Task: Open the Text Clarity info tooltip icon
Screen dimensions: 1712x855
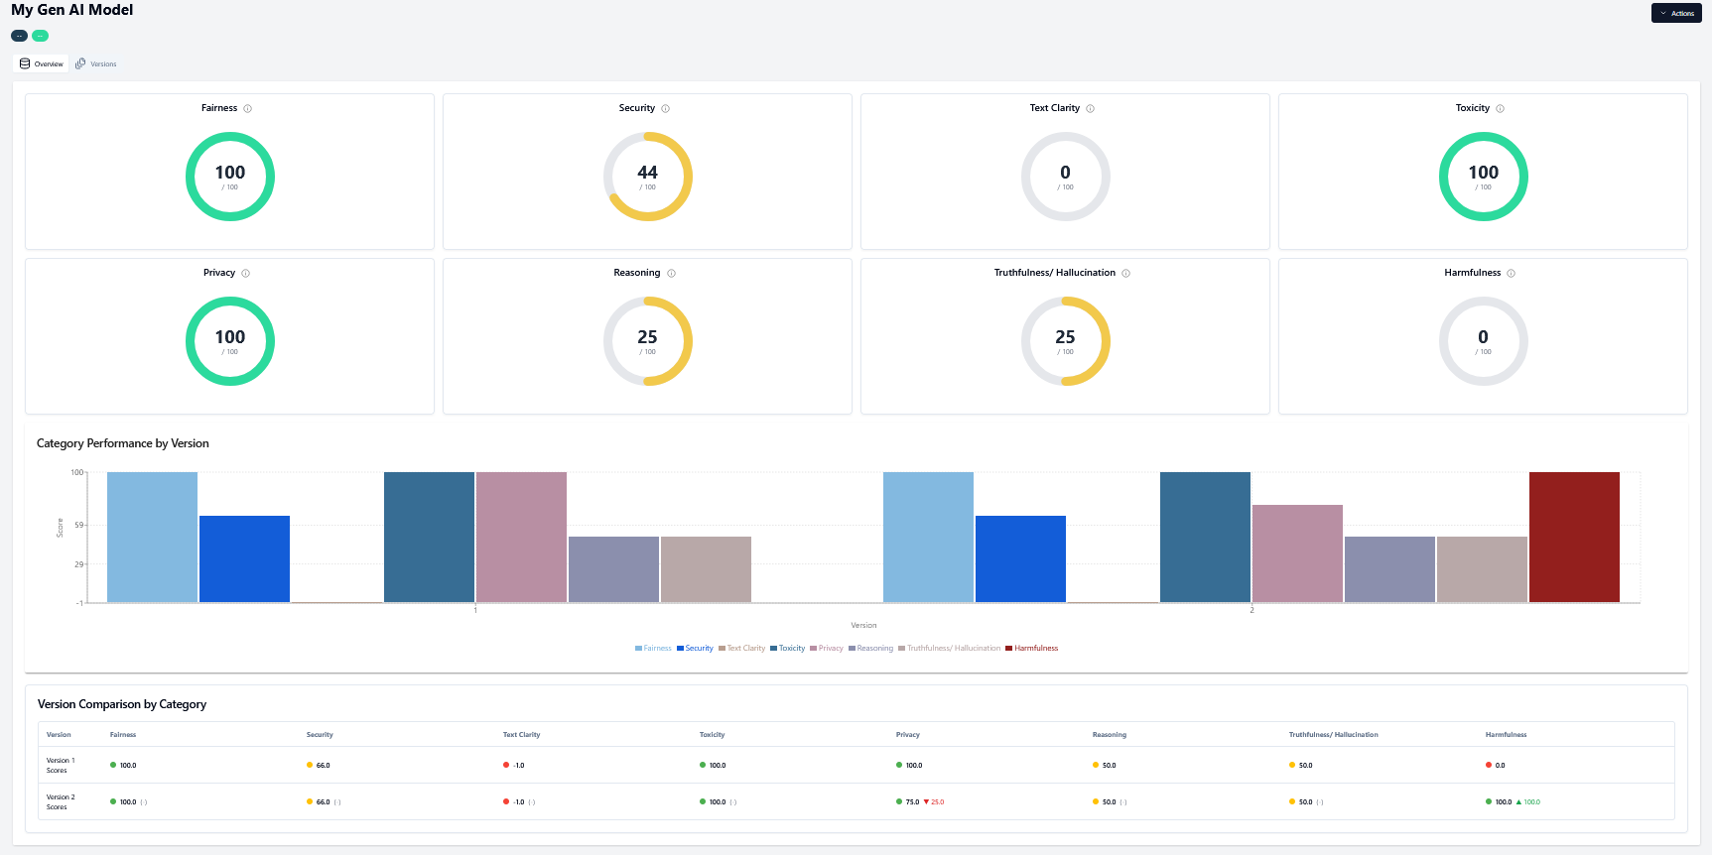Action: coord(1091,109)
